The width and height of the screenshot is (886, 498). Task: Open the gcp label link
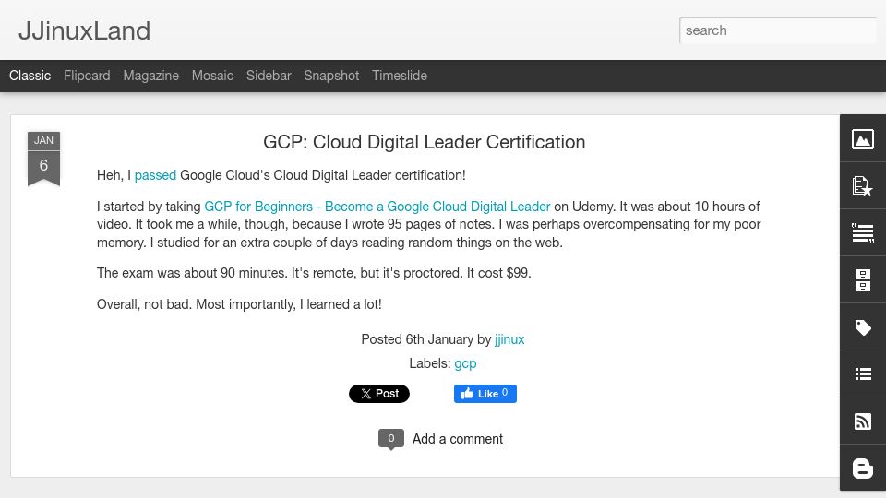point(465,363)
